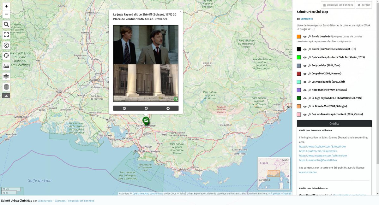Zoom to Les yeux bandés layer magnifier
This screenshot has width=379, height=205.
(x=310, y=82)
